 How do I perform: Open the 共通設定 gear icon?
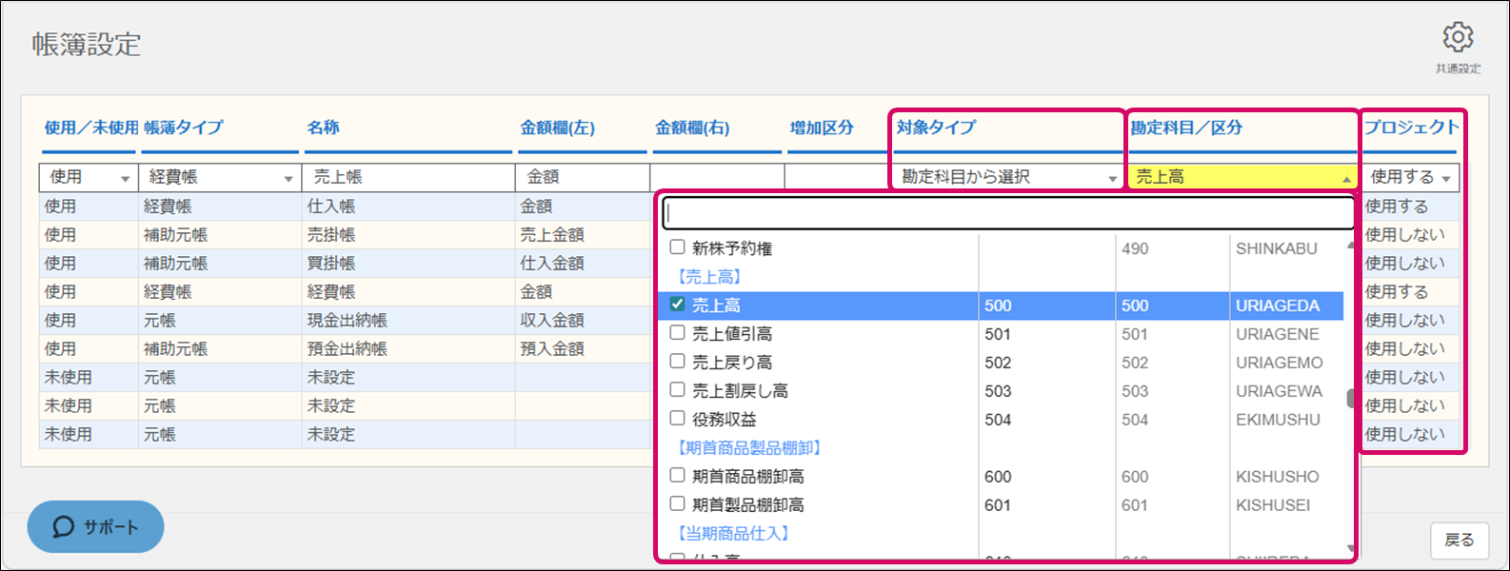(x=1458, y=38)
